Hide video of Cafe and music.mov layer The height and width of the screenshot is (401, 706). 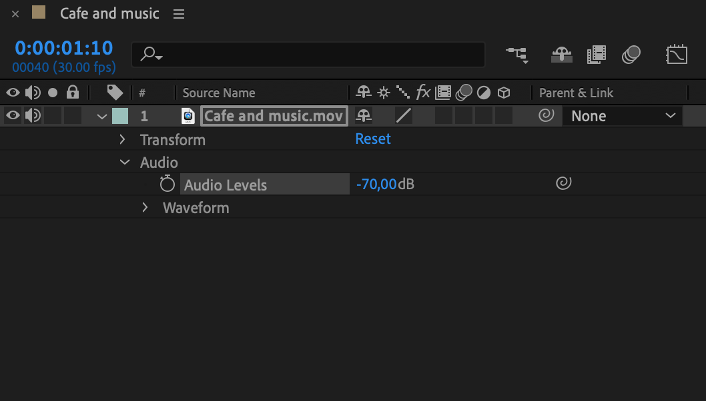tap(13, 116)
